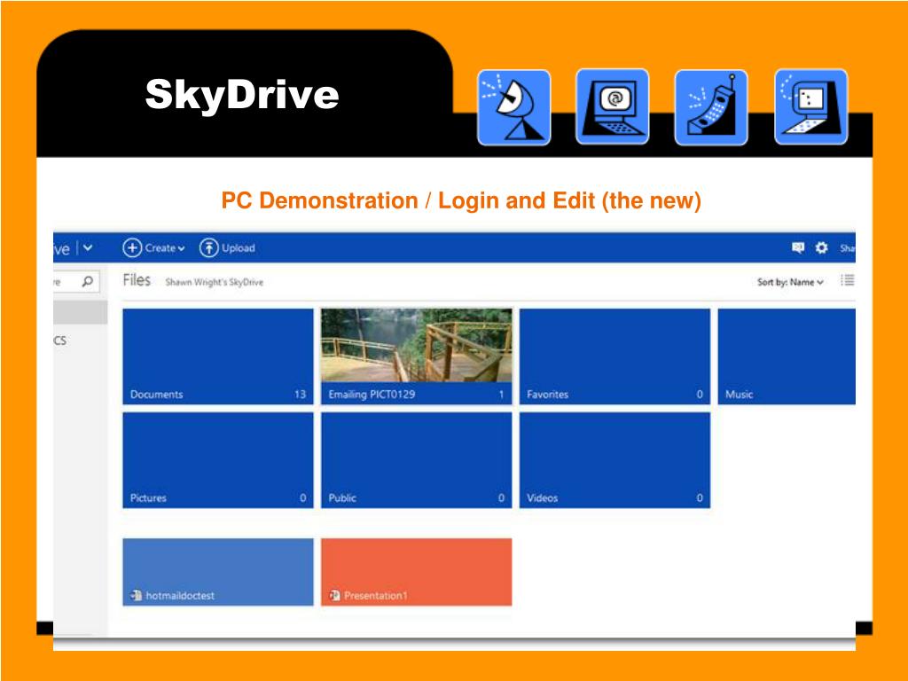Click the hotmaildoctest Word document icon

click(x=136, y=595)
